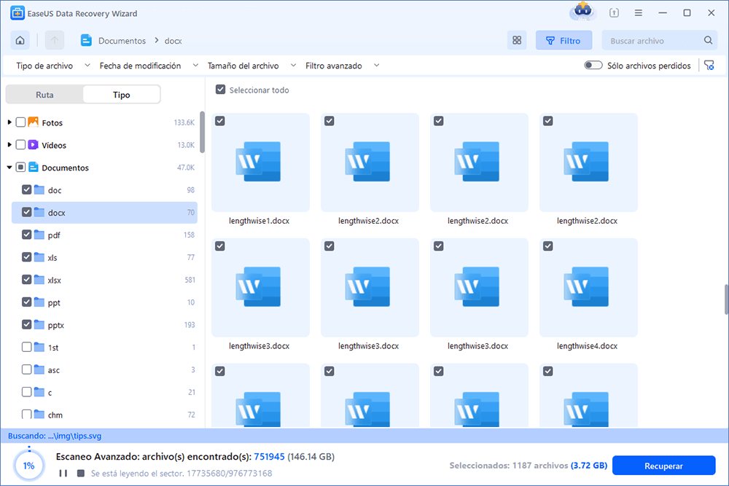Uncheck Seleccionar todo checkbox
The width and height of the screenshot is (729, 486).
pyautogui.click(x=220, y=90)
